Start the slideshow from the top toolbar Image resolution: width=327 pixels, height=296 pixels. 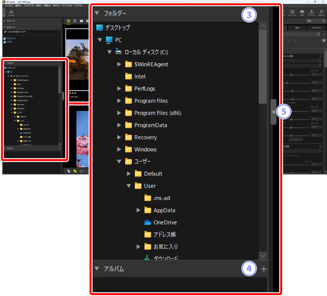[292, 13]
